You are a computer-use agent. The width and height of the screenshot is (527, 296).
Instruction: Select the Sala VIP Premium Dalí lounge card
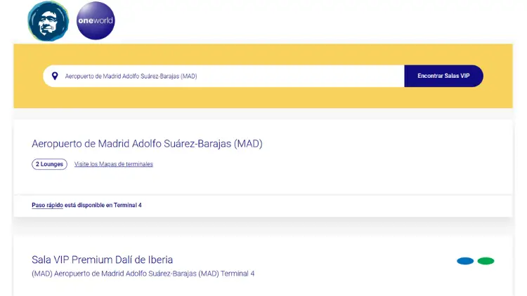tap(263, 266)
